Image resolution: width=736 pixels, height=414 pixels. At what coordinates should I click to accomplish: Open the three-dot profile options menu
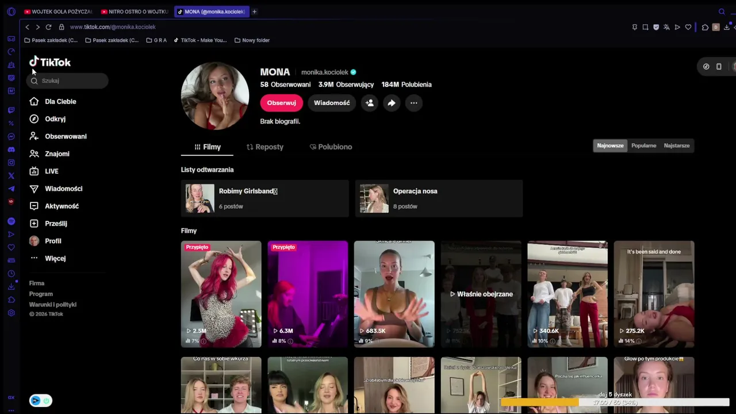[413, 103]
